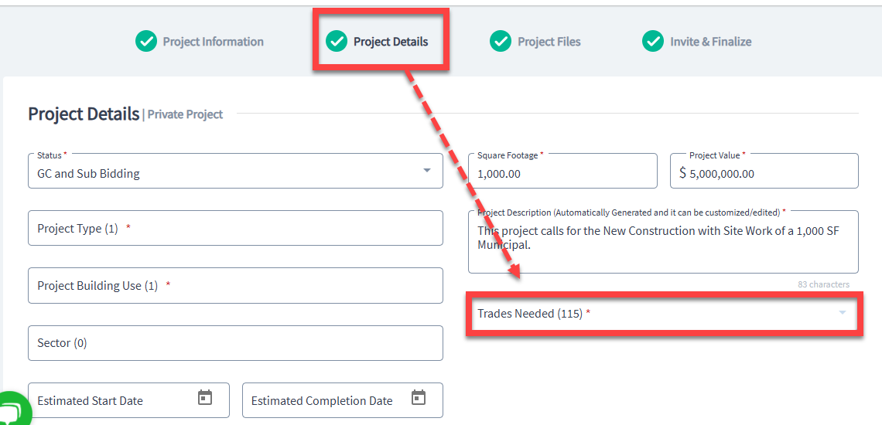Open the green chat bubble widget
Image resolution: width=882 pixels, height=425 pixels.
click(x=12, y=410)
